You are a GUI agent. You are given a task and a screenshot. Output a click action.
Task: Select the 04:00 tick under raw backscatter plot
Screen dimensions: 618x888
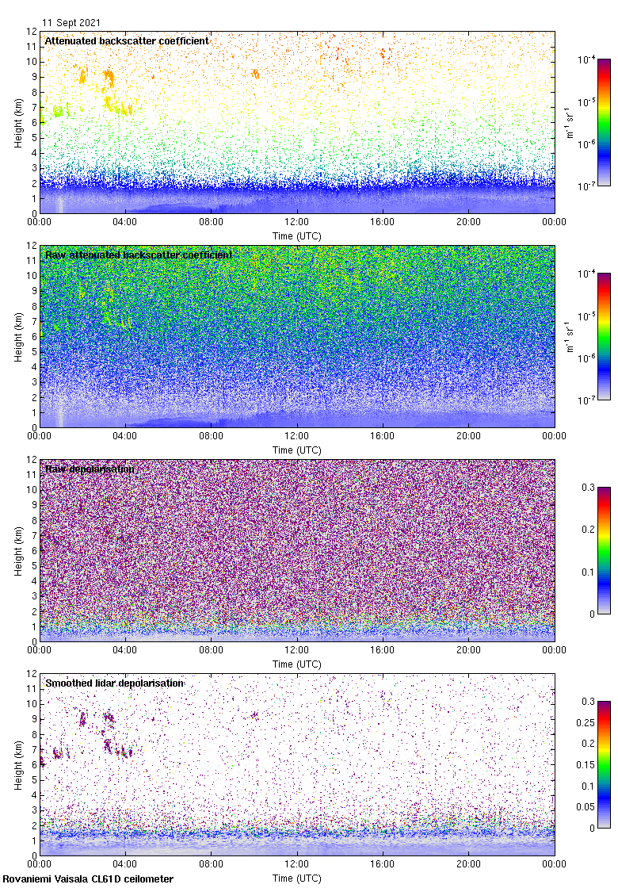[x=125, y=435]
